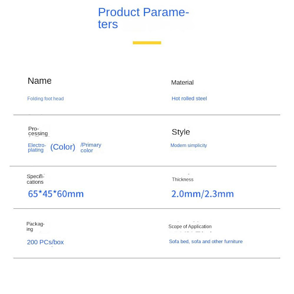294x294 pixels.
Task: Click the yellow bar under the title
Action: tap(147, 43)
